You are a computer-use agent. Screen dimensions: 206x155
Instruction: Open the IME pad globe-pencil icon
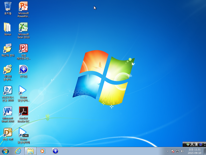188,144
